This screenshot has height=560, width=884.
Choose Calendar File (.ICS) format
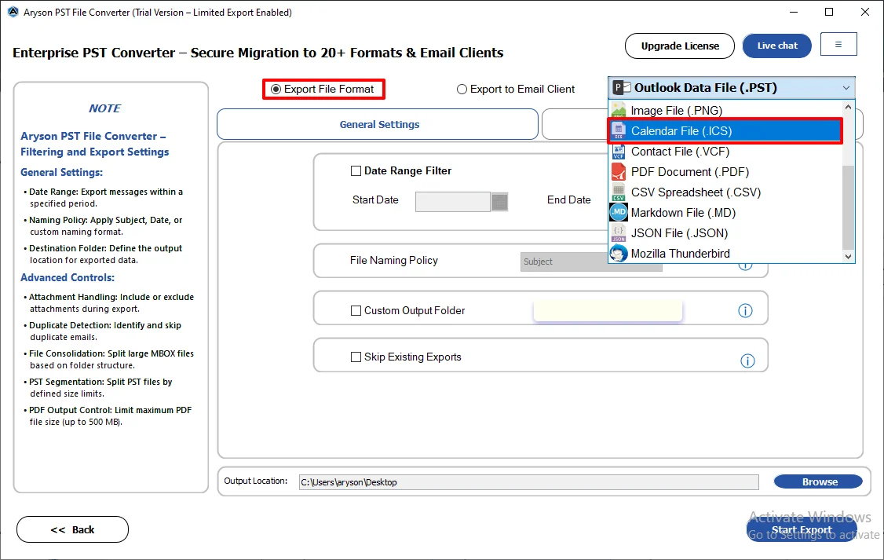[725, 131]
